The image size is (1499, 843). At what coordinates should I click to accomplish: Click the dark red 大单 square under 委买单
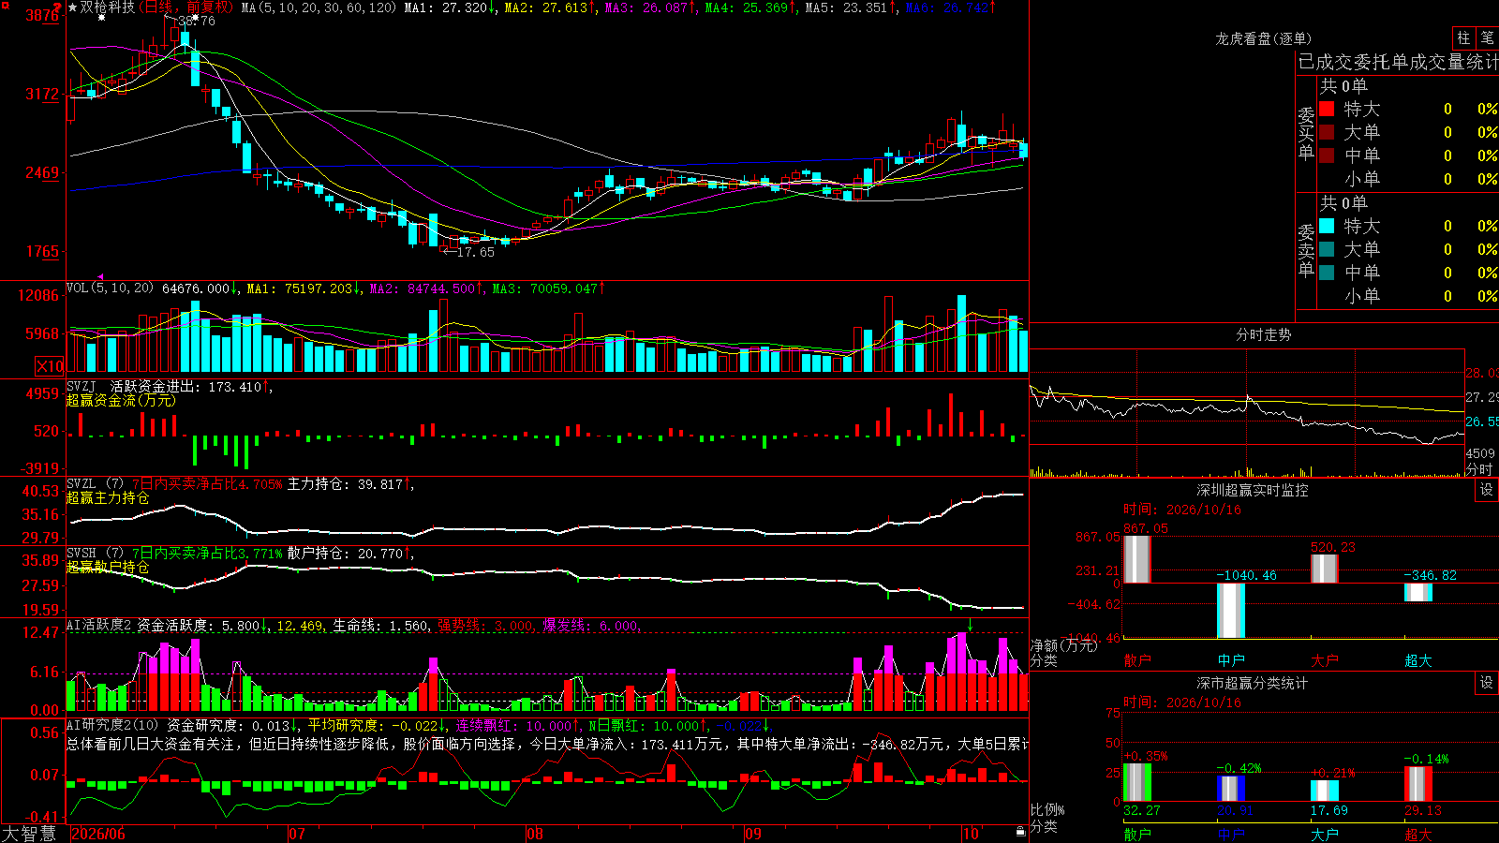tap(1327, 132)
